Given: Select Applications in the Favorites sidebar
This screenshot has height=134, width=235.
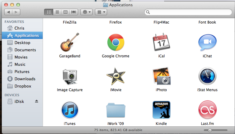Looking at the screenshot, I should click(x=22, y=35).
